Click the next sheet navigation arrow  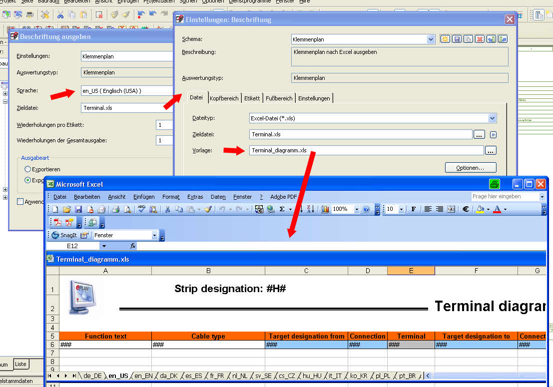(66, 376)
